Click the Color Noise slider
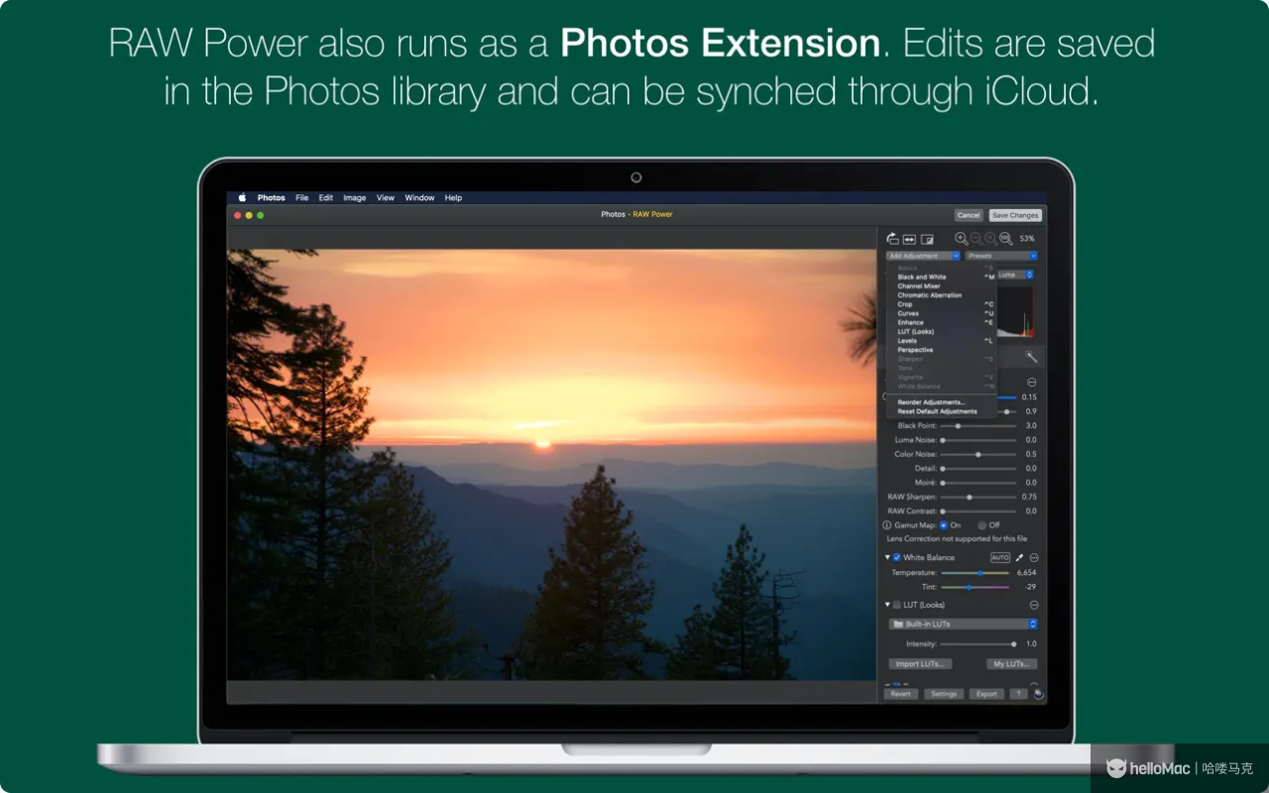This screenshot has width=1269, height=793. click(979, 455)
